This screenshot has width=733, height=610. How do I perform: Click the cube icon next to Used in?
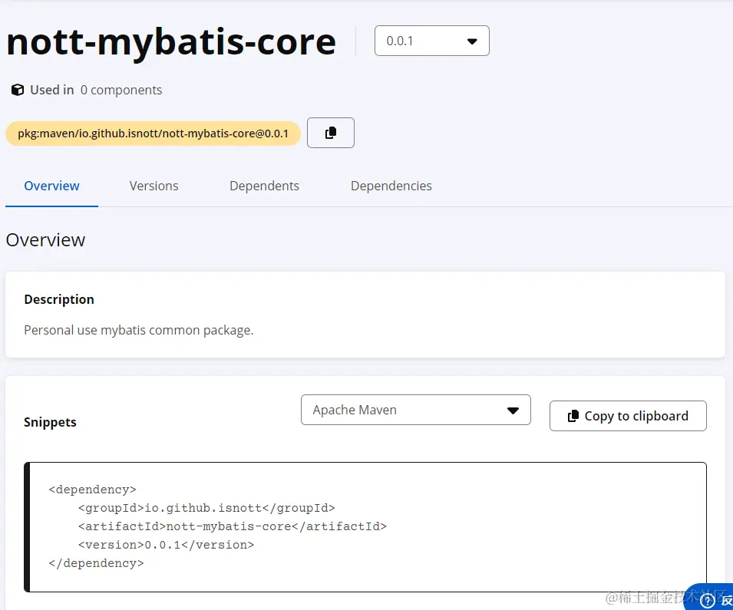[17, 90]
